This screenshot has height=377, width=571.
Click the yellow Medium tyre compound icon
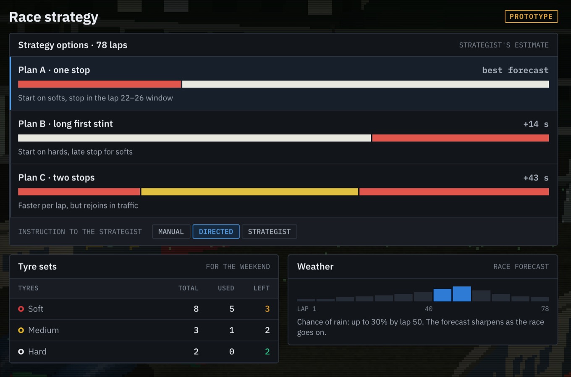(21, 330)
